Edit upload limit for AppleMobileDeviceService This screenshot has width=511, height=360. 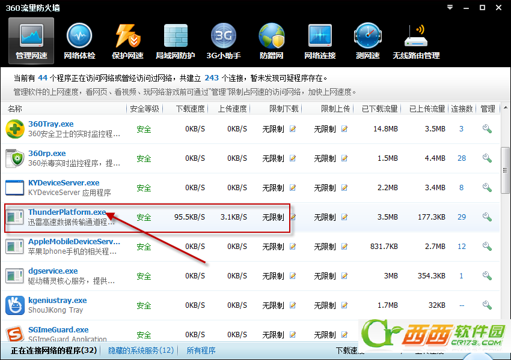pos(344,246)
